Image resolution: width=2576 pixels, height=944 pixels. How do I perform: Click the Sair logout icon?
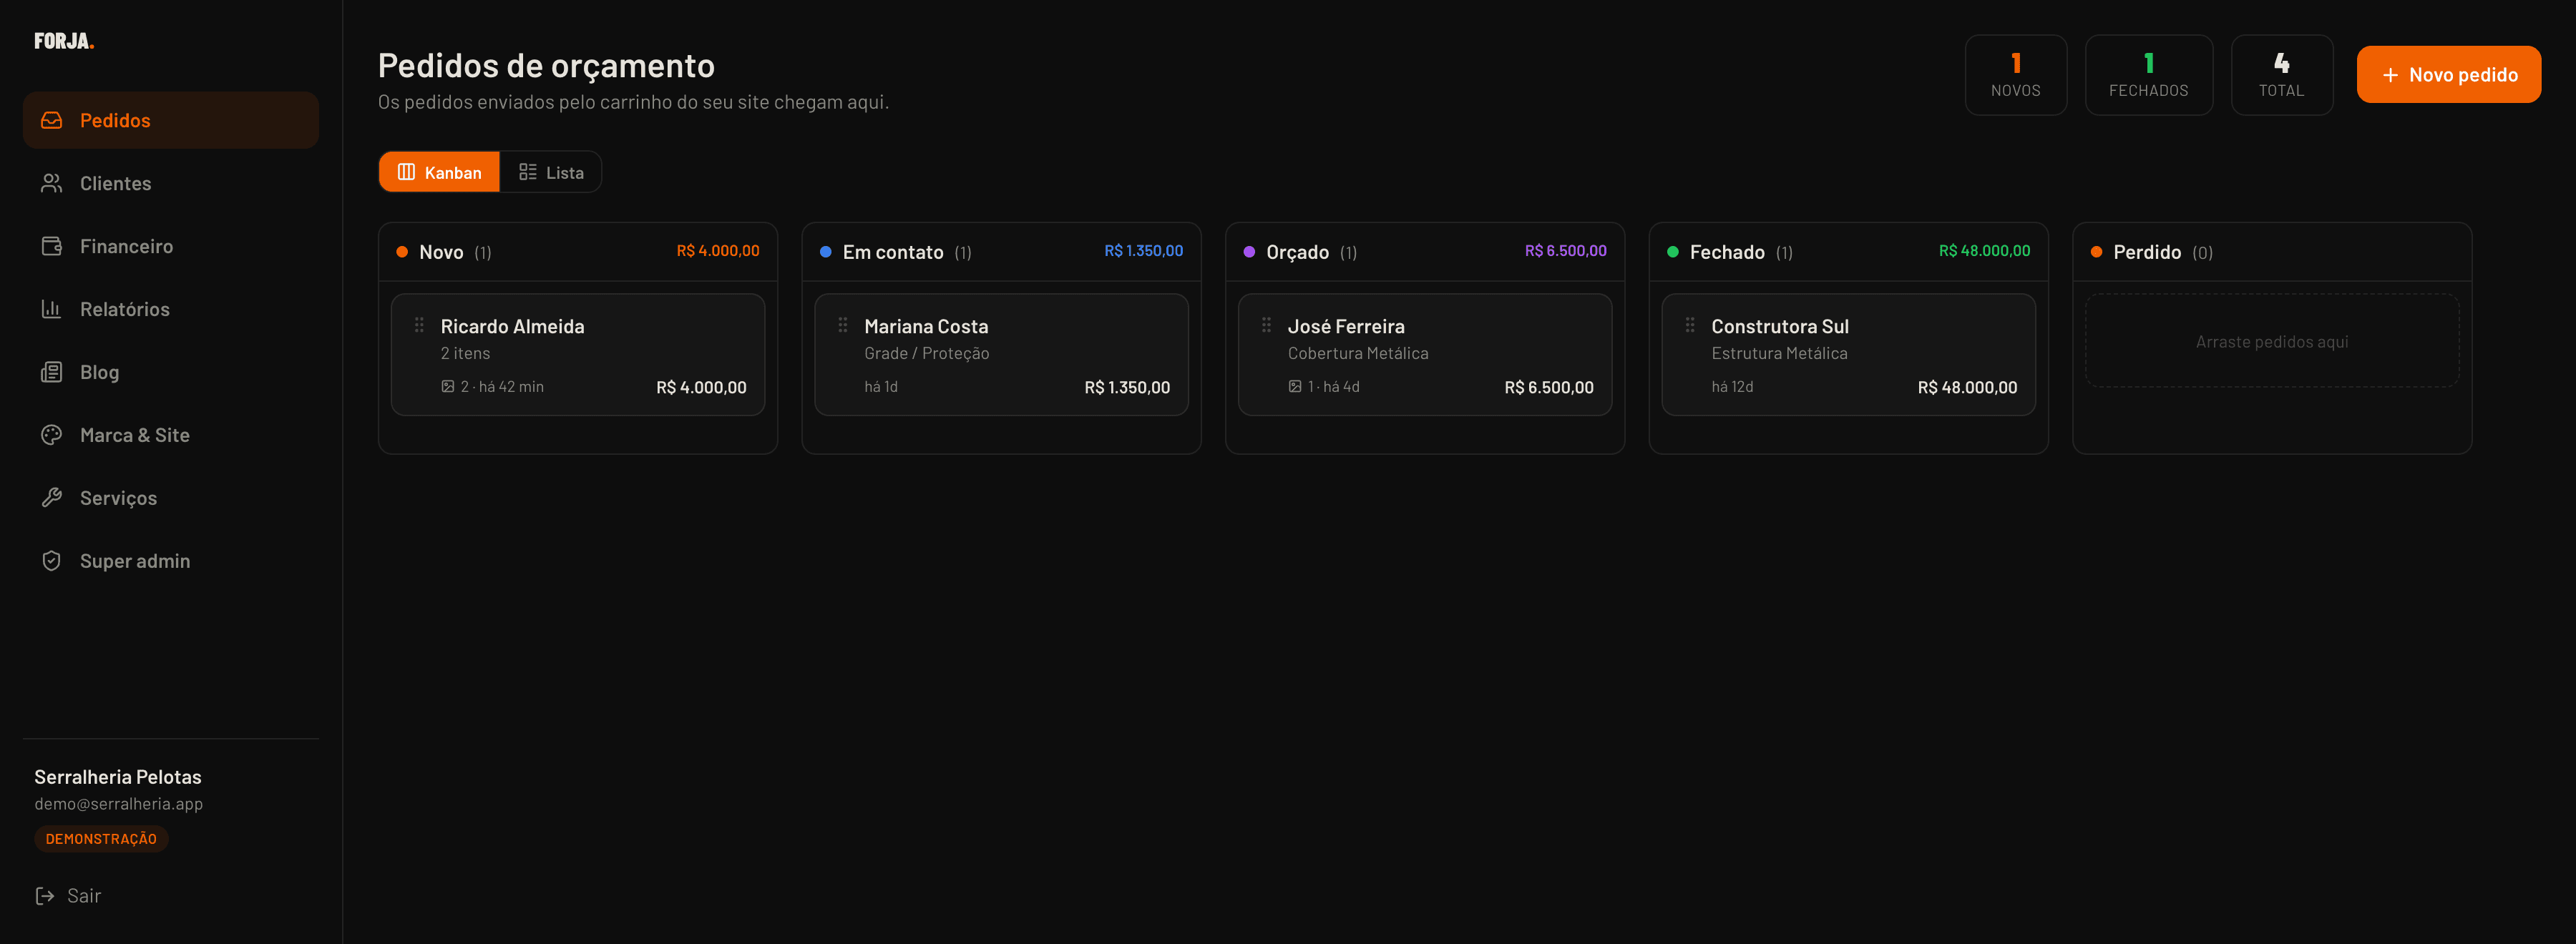pyautogui.click(x=45, y=895)
